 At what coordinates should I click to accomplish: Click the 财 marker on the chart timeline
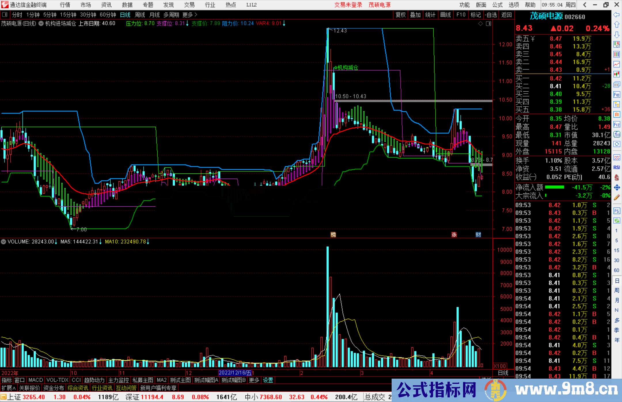tap(478, 235)
